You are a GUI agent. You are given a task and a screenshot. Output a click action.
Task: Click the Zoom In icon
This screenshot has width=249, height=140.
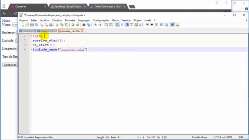tap(95, 25)
